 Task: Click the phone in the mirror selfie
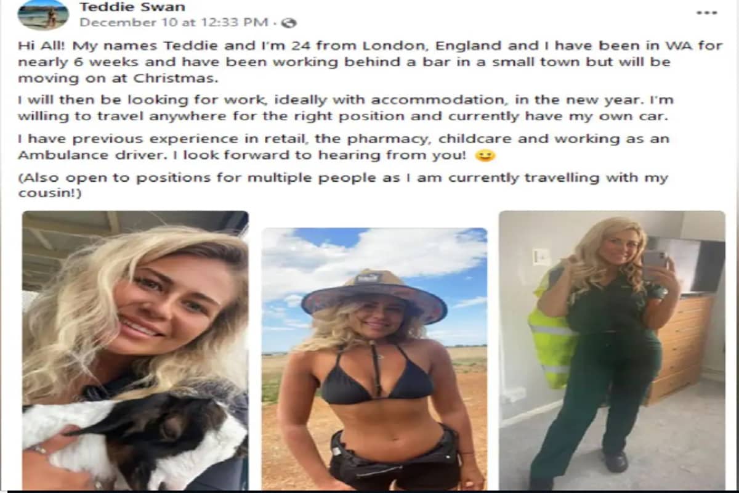pyautogui.click(x=654, y=258)
